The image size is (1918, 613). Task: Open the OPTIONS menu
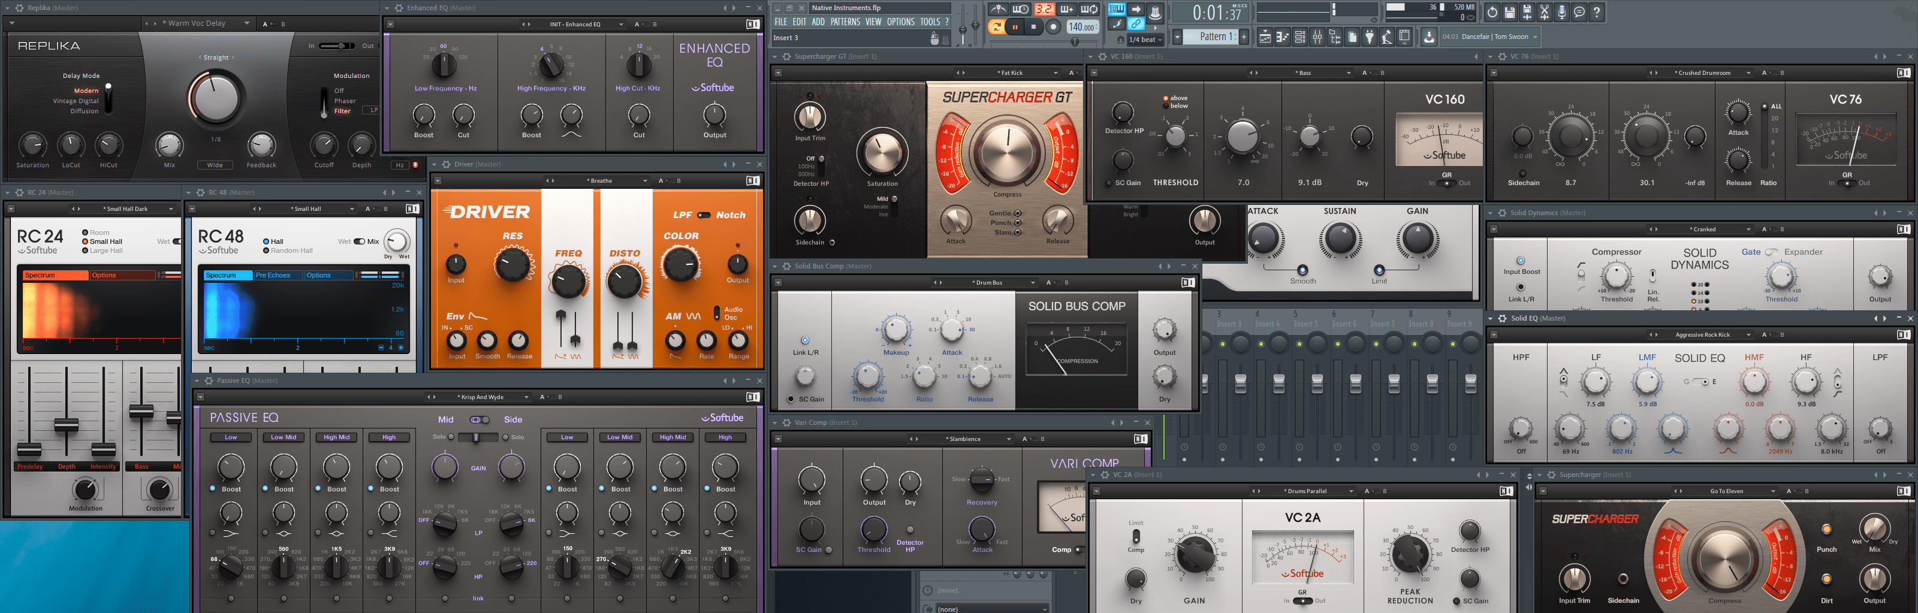click(900, 22)
